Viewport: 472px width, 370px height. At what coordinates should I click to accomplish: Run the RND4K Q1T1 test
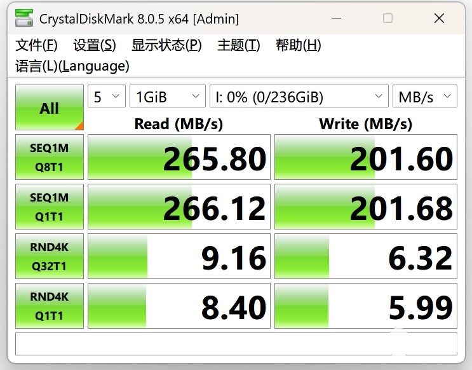(50, 306)
